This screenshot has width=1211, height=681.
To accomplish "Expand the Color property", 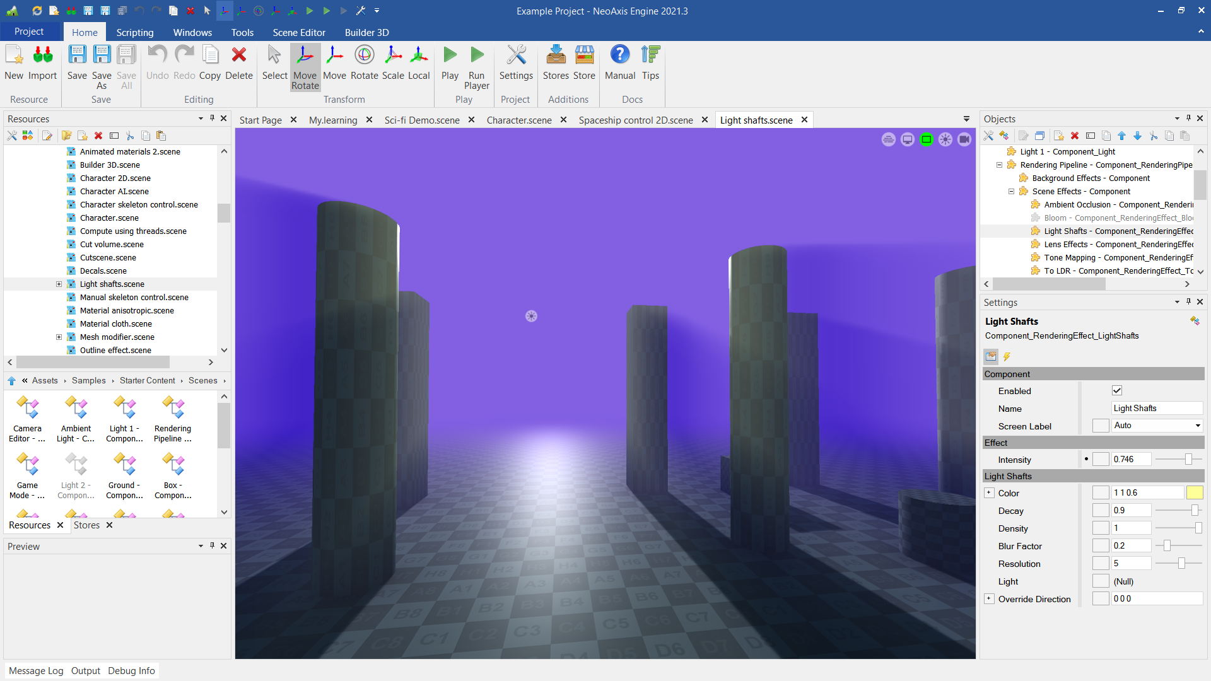I will coord(989,493).
